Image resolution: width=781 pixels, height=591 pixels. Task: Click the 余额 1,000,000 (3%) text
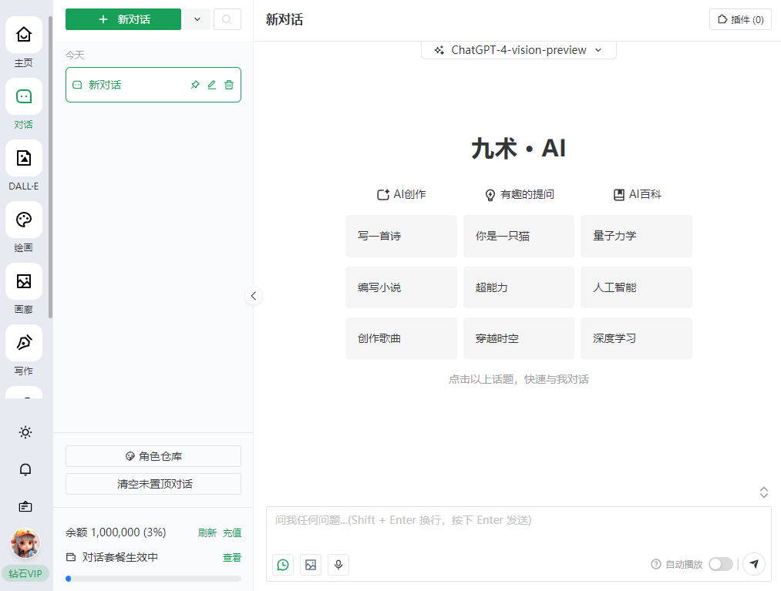click(116, 532)
